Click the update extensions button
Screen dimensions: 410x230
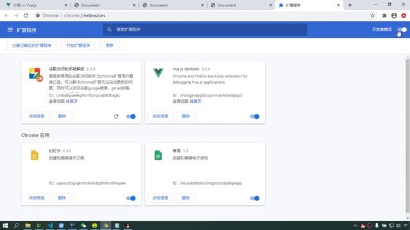point(110,45)
